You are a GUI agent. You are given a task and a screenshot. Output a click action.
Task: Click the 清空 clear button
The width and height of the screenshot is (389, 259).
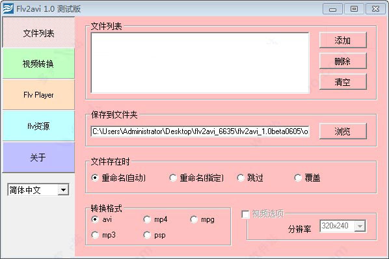click(x=343, y=81)
